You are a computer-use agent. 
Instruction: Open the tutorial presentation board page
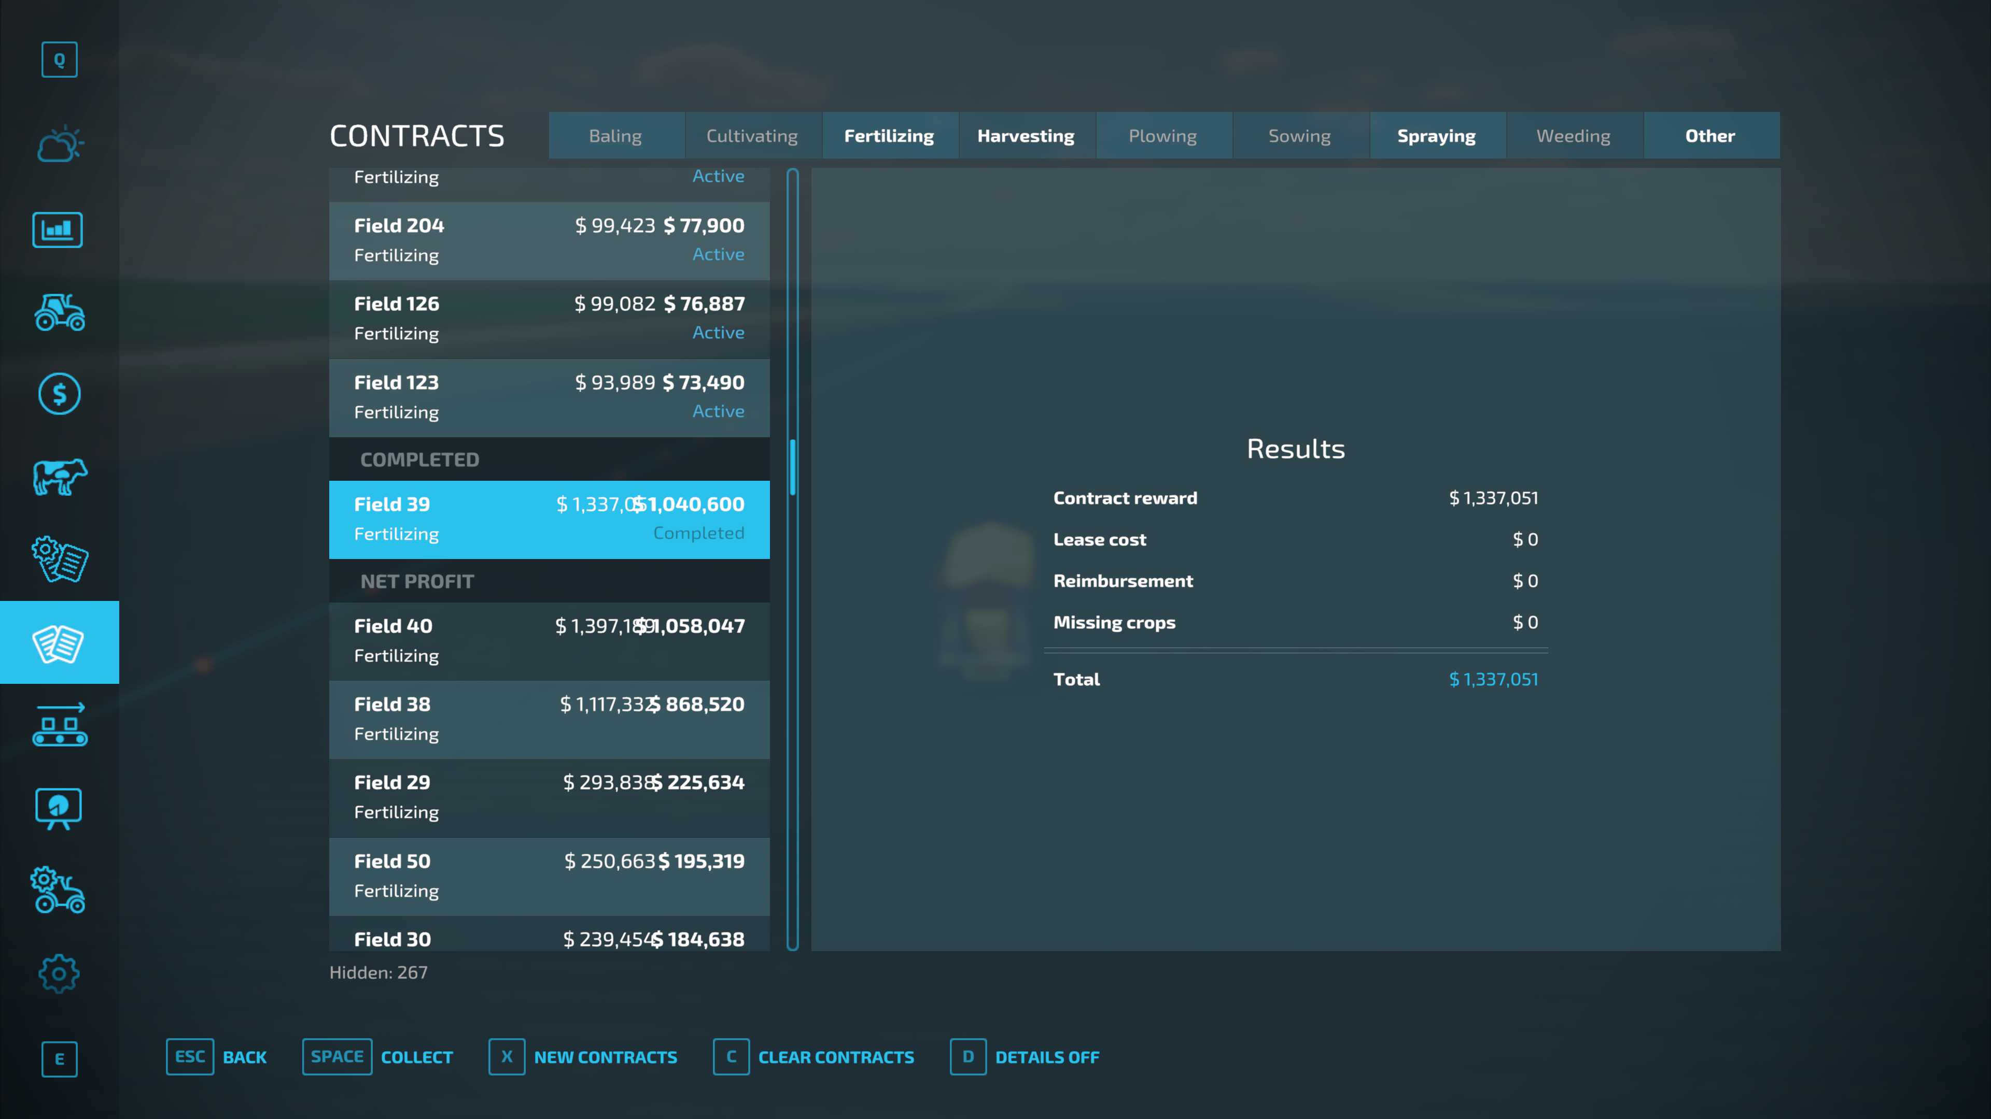(59, 809)
